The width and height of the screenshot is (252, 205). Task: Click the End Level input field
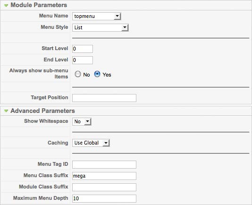83,60
